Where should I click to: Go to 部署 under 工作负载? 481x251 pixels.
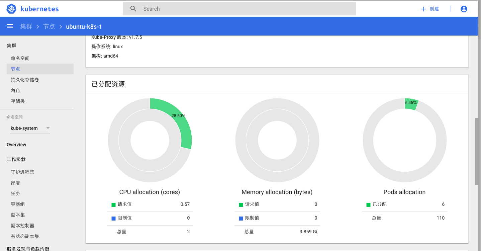tap(15, 183)
